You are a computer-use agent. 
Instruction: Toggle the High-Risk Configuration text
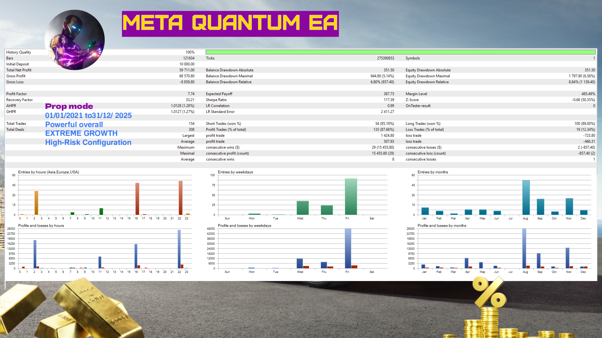point(88,142)
